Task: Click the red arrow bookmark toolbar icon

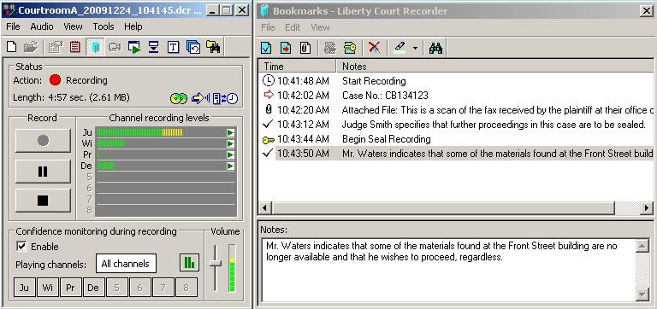Action: (286, 48)
